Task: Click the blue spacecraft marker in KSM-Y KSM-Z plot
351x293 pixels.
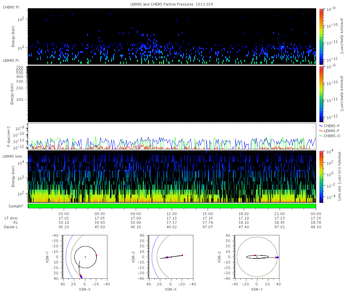Action: 278,257
